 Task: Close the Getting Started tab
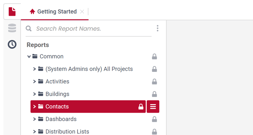[x=82, y=12]
